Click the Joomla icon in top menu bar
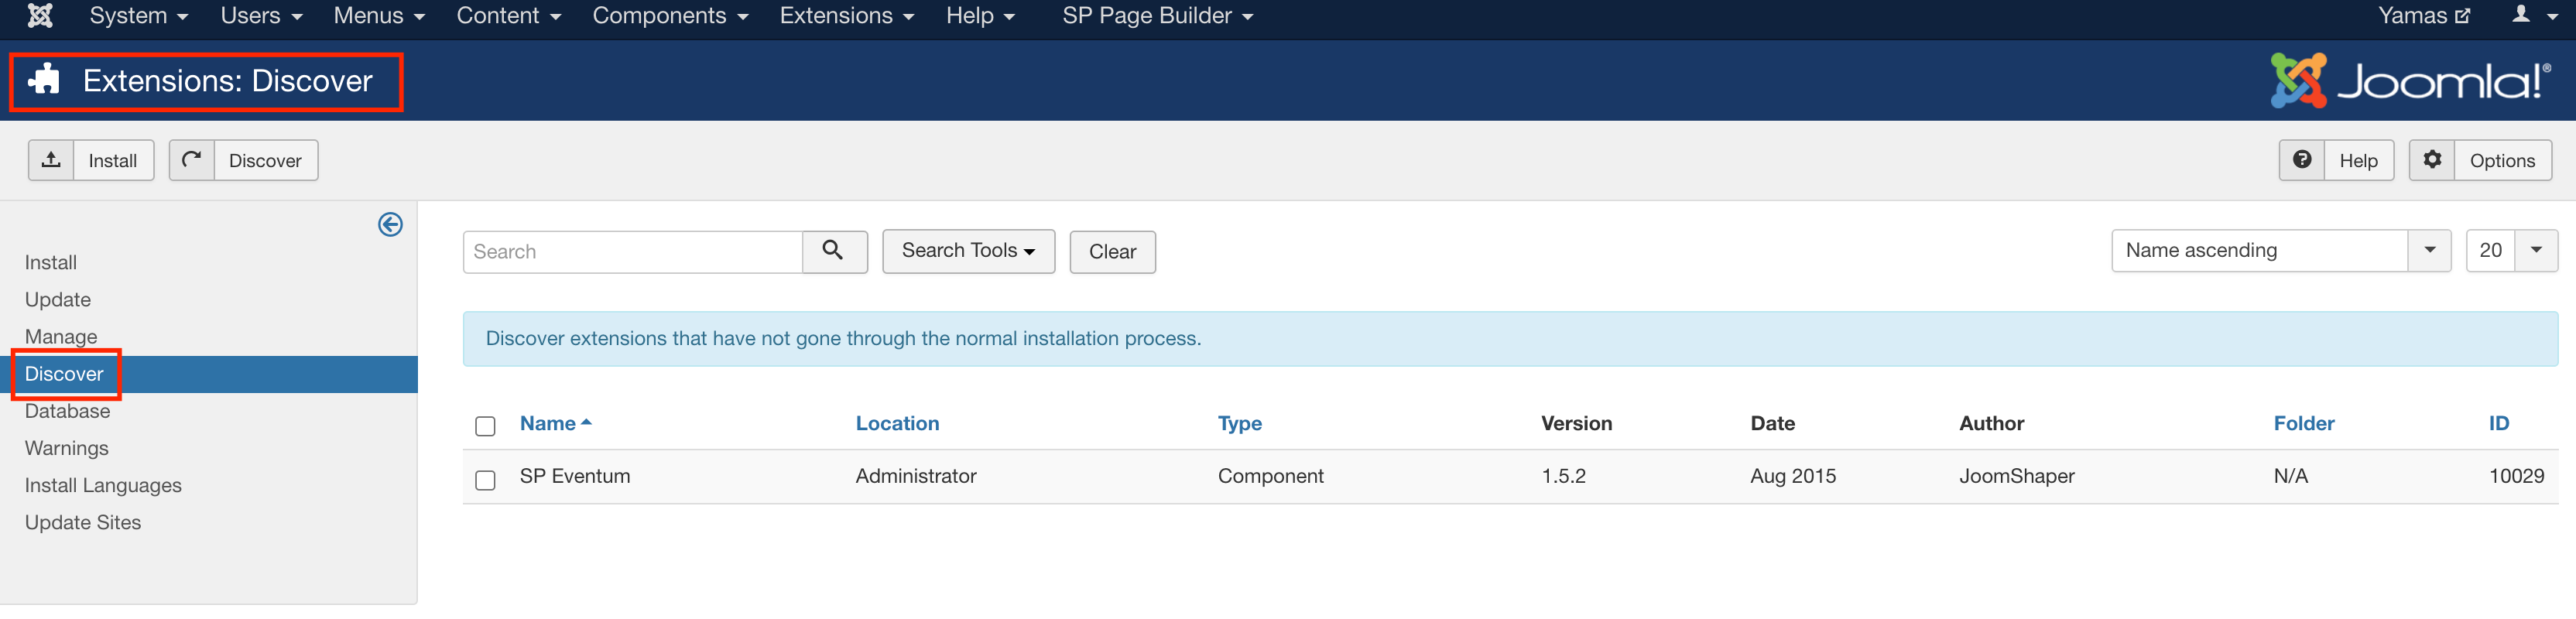Viewport: 2576px width, 619px height. coord(40,16)
